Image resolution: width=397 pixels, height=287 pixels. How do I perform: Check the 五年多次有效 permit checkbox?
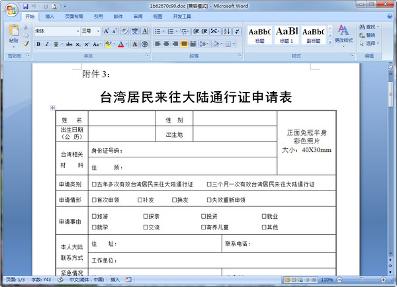pyautogui.click(x=94, y=184)
